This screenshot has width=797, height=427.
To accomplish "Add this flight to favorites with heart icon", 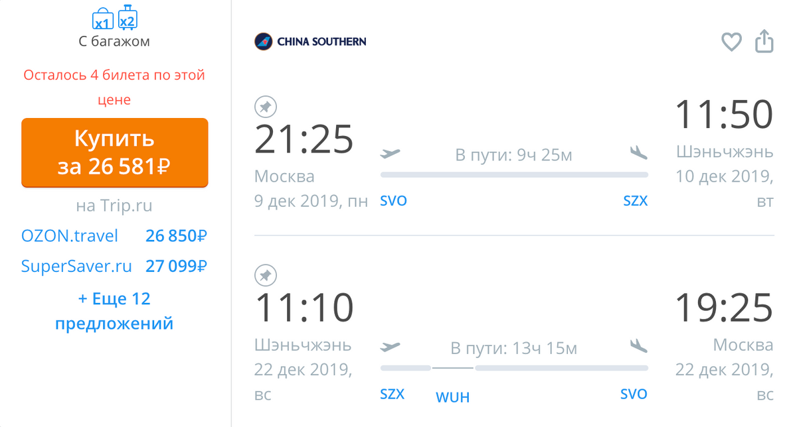I will click(731, 42).
